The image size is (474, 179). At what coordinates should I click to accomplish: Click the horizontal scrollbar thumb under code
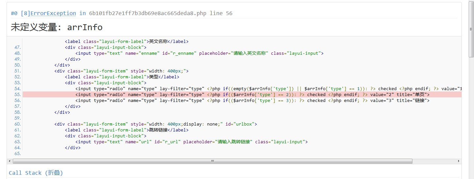[212, 161]
